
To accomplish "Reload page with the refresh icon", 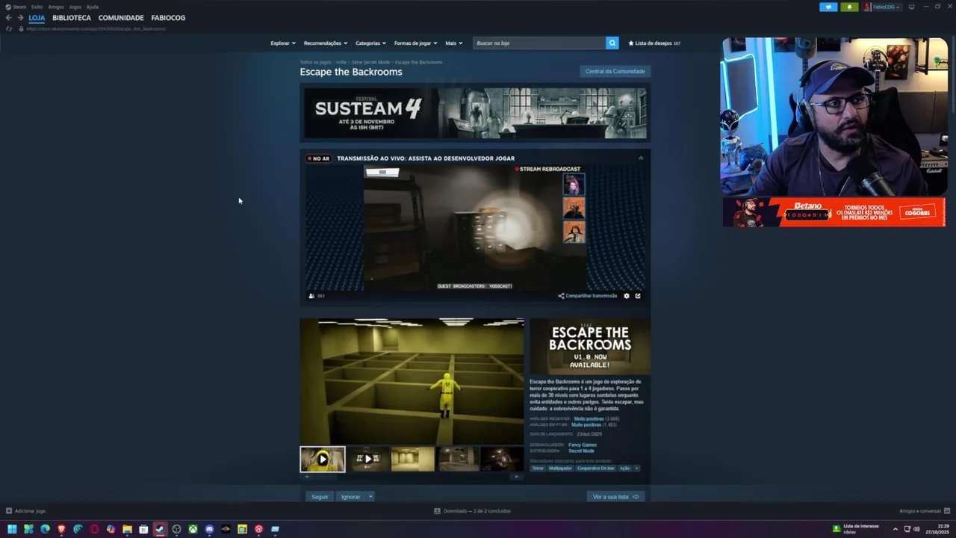I will coord(9,28).
